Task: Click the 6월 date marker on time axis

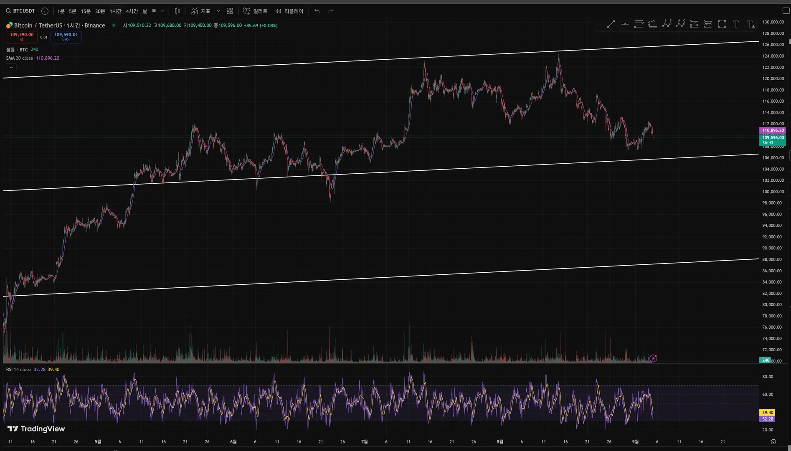Action: point(233,442)
